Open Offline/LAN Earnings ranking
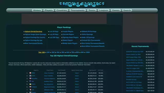The height and width of the screenshot is (93, 164). [89, 32]
